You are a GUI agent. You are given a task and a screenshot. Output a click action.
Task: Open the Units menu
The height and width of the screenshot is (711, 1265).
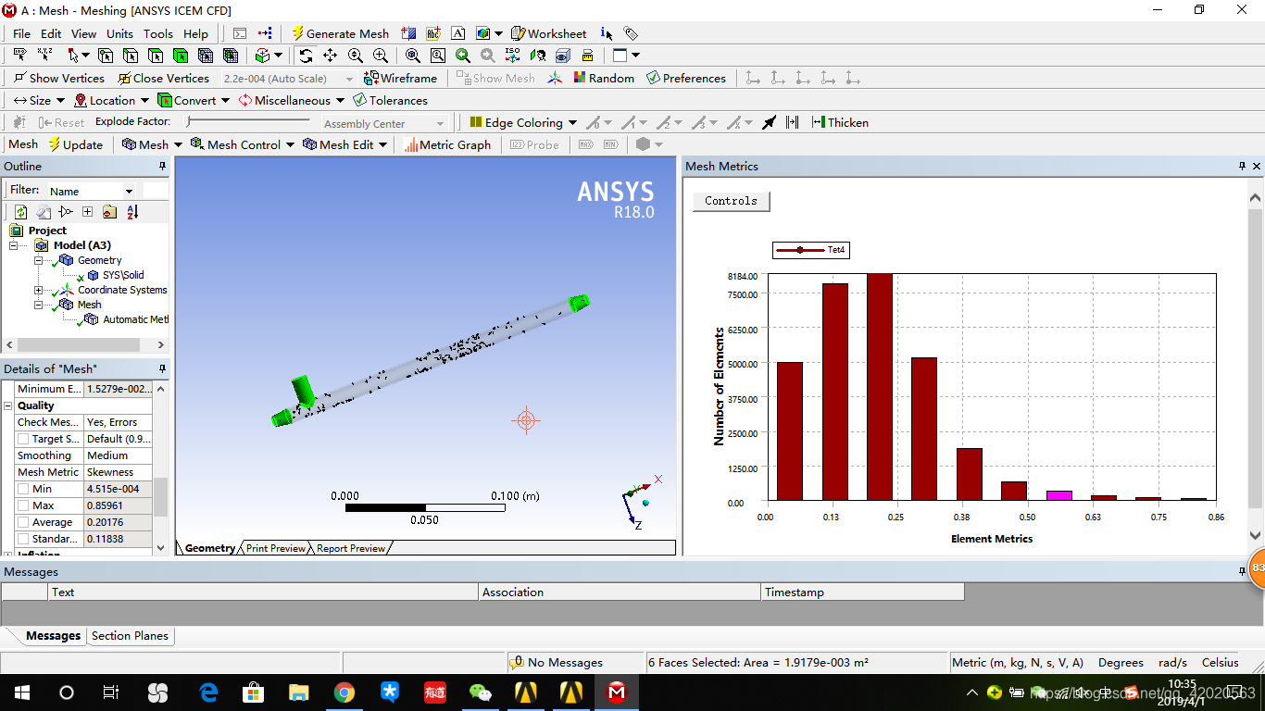point(119,33)
